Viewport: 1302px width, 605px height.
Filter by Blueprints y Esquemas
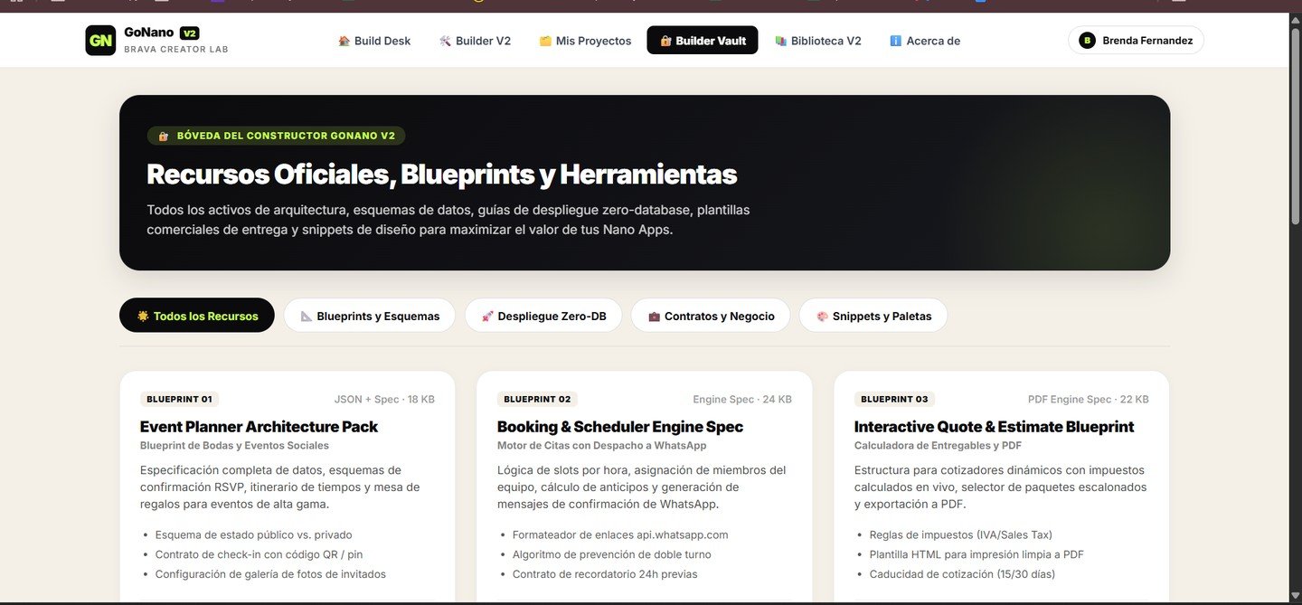pyautogui.click(x=370, y=316)
